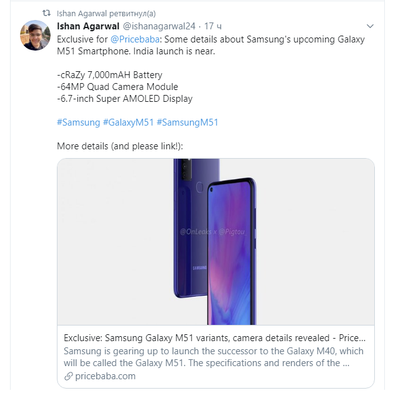Select the #SamsungM51 hashtag
Image resolution: width=393 pixels, height=393 pixels.
(187, 122)
